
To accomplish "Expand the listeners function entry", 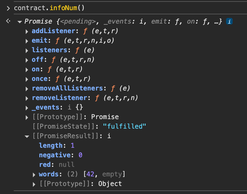I will 27,50.
